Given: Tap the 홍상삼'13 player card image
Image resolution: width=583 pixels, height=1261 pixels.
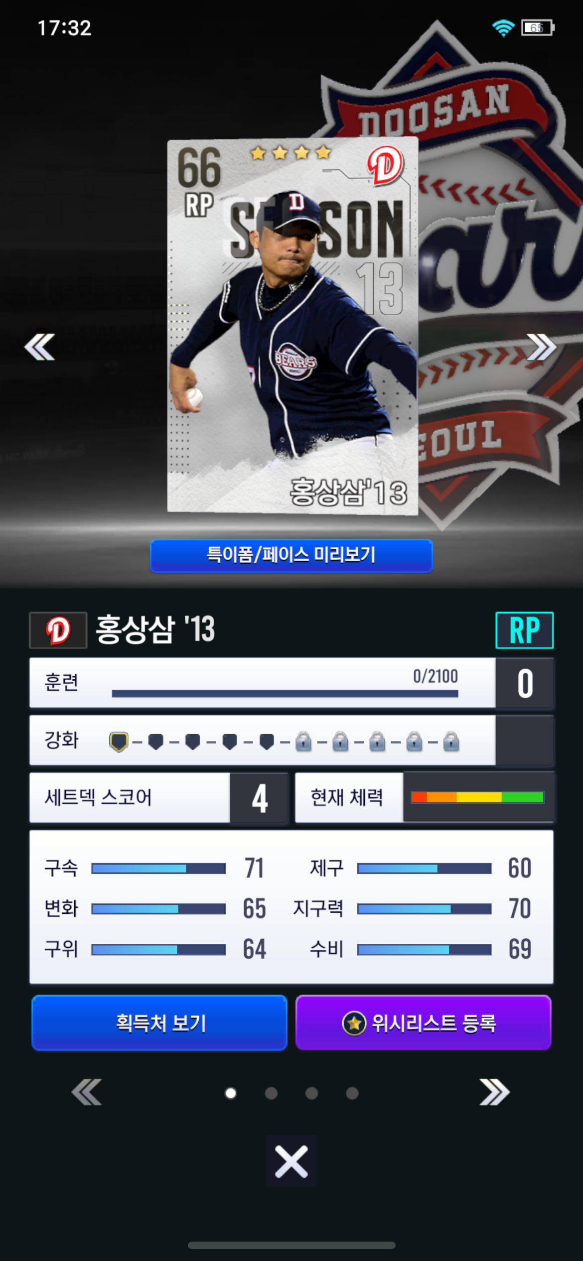Looking at the screenshot, I should tap(292, 326).
